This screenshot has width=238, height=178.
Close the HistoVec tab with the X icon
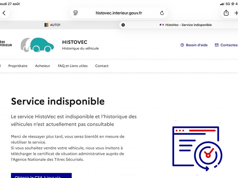pos(123,25)
